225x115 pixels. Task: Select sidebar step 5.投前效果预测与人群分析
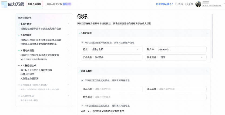pos(34,85)
